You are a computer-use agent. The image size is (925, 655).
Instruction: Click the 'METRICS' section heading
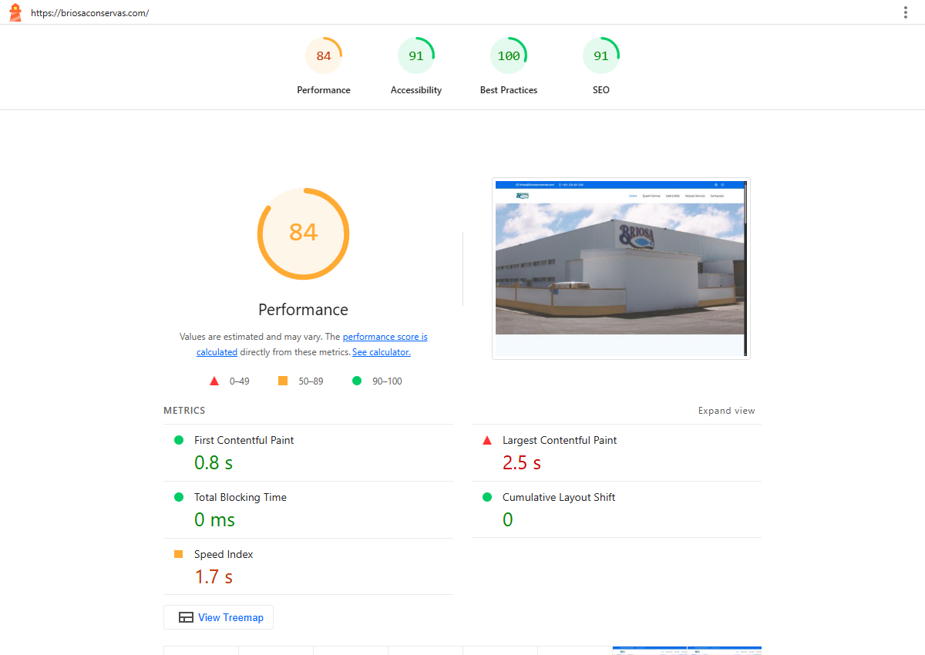184,411
